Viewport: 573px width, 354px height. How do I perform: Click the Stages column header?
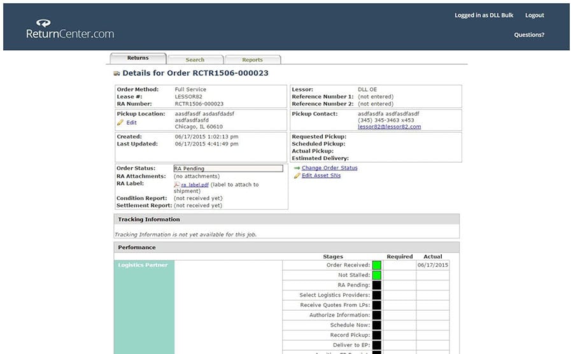[333, 257]
